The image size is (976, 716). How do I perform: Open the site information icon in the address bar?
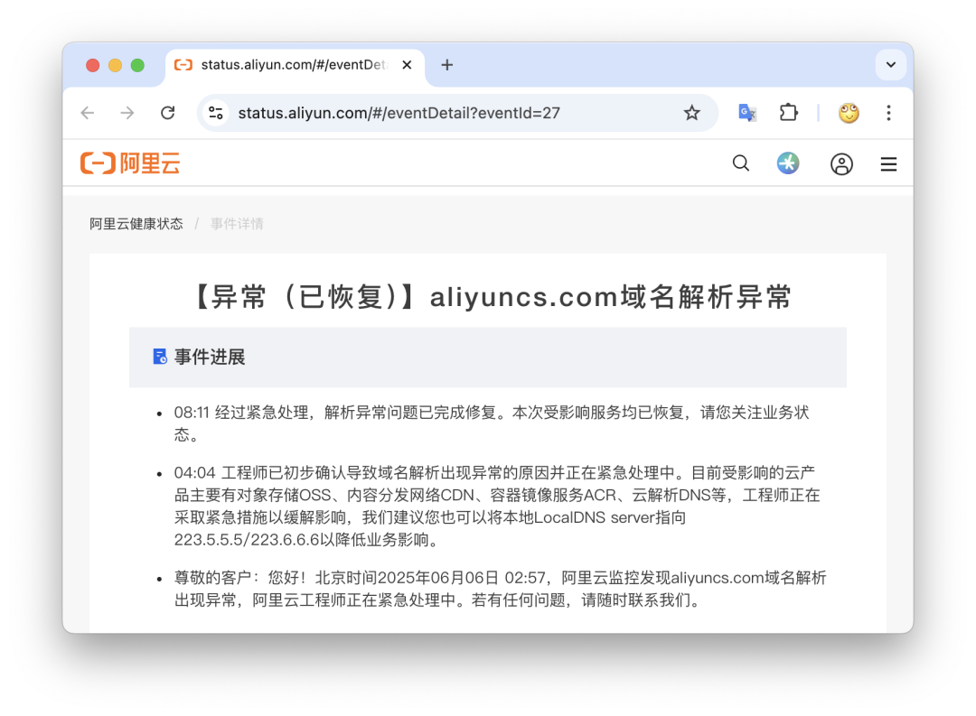[x=216, y=113]
